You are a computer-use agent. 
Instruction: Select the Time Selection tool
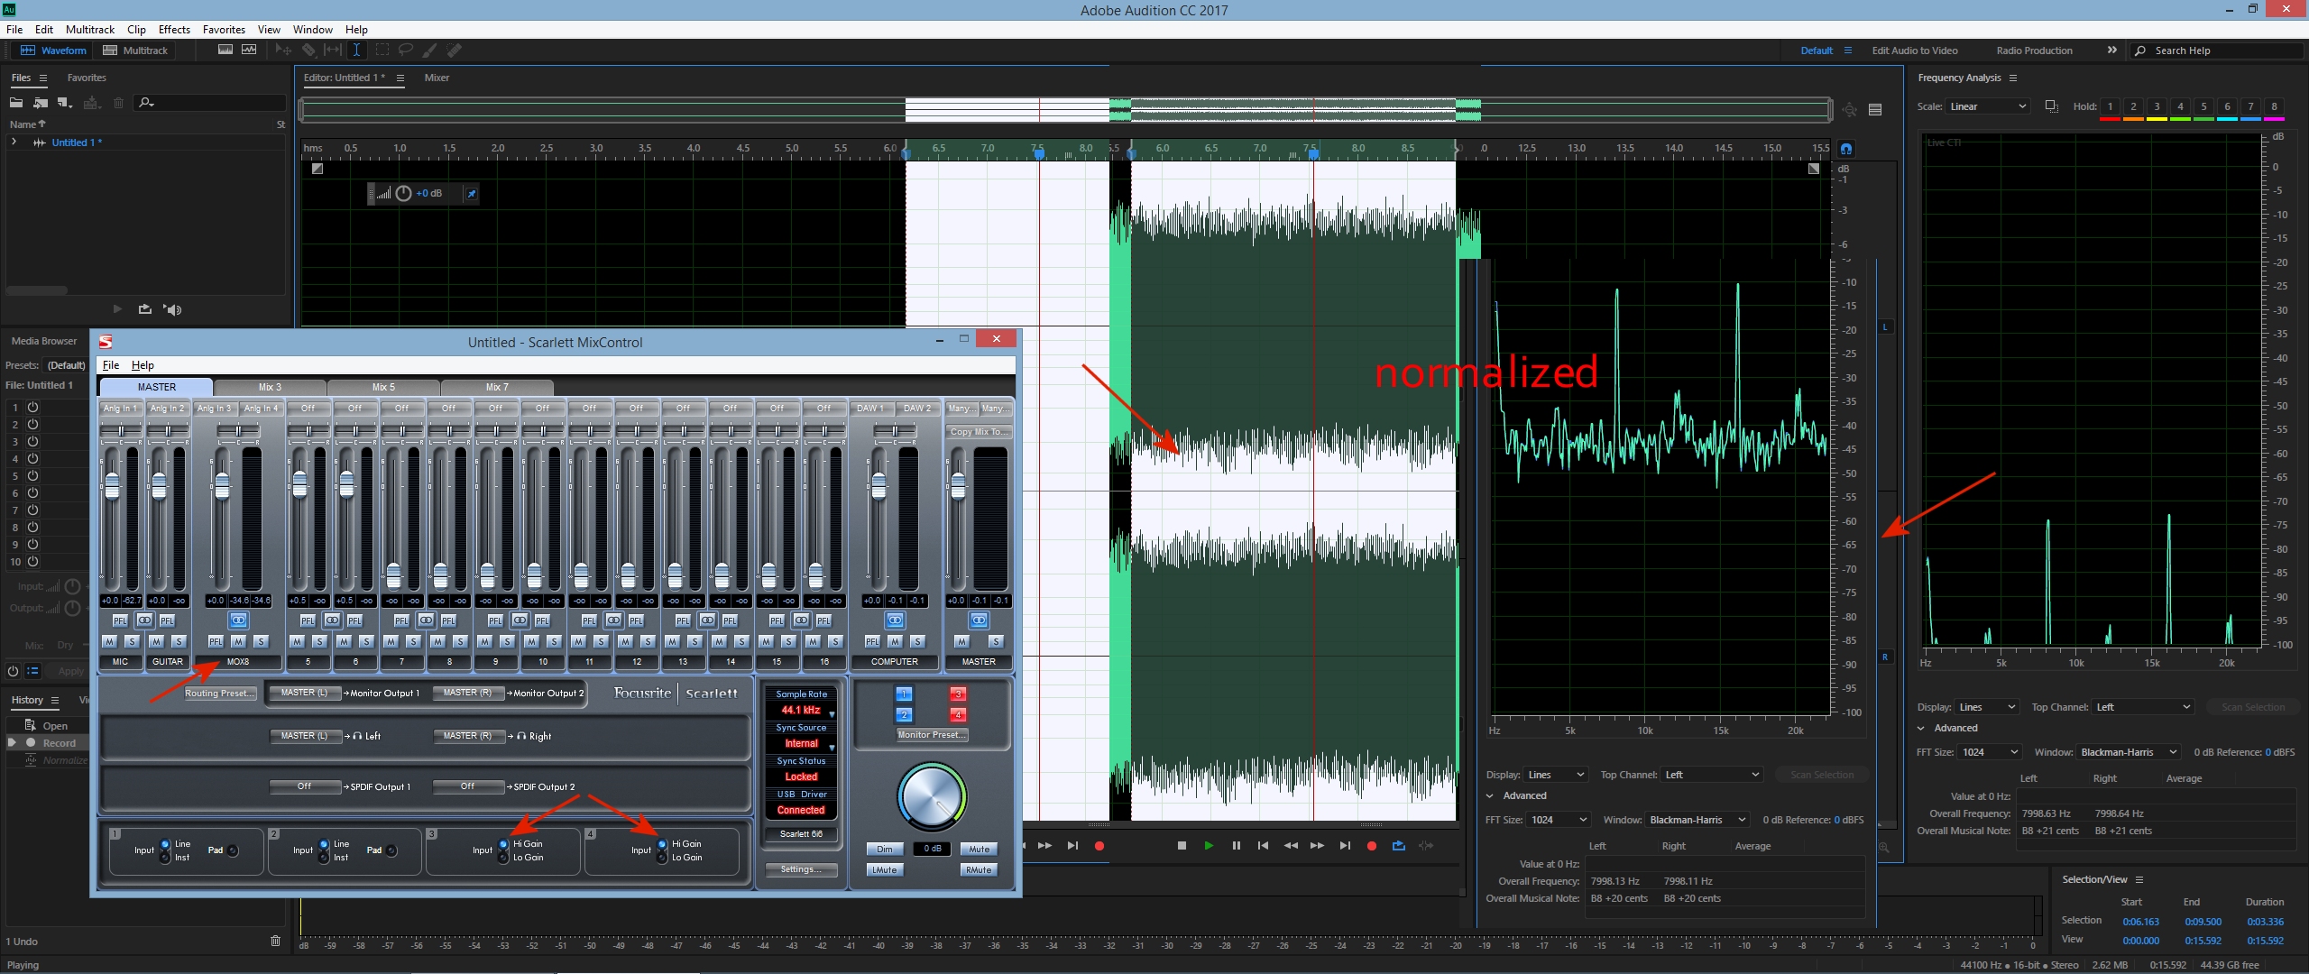(357, 51)
